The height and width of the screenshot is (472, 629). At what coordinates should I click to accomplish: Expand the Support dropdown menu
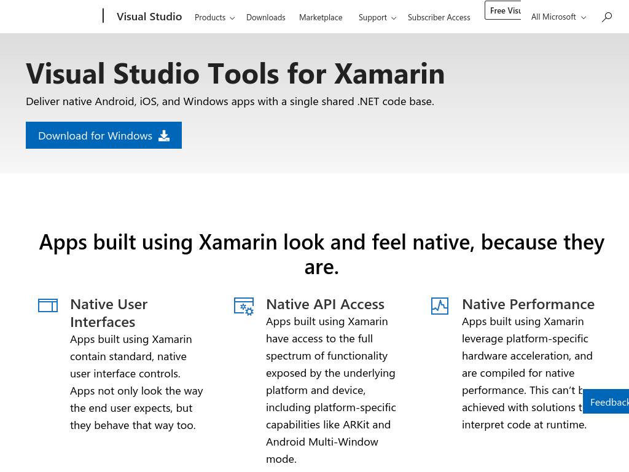point(377,18)
